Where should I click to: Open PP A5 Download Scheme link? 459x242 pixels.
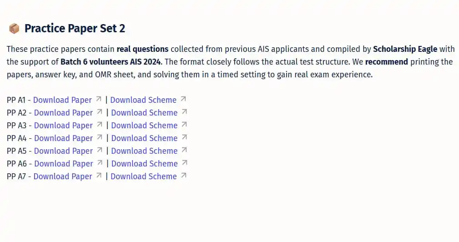(x=144, y=151)
